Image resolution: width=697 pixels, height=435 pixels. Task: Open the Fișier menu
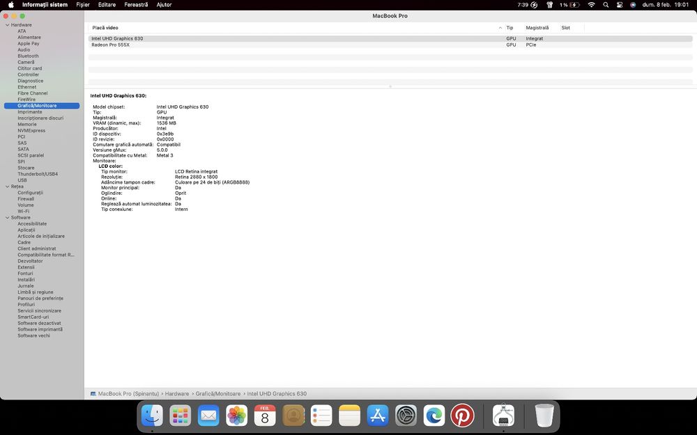point(83,5)
